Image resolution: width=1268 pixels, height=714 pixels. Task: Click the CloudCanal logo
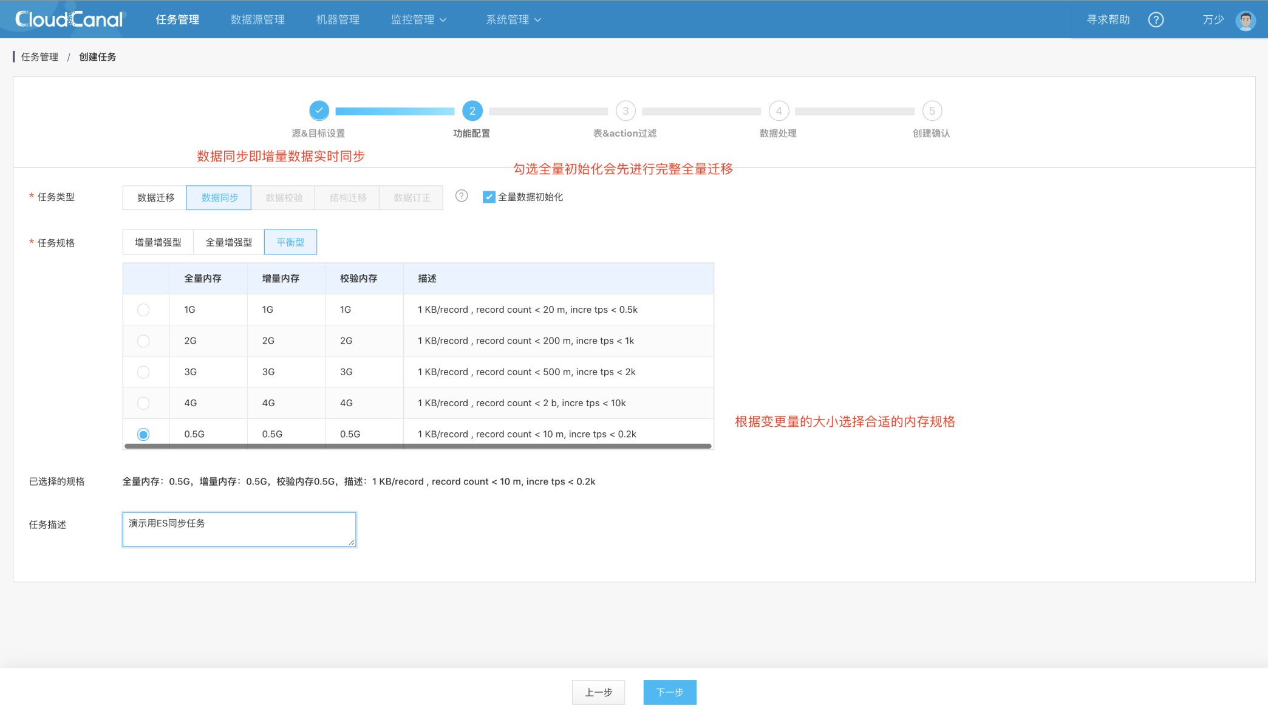pos(69,19)
